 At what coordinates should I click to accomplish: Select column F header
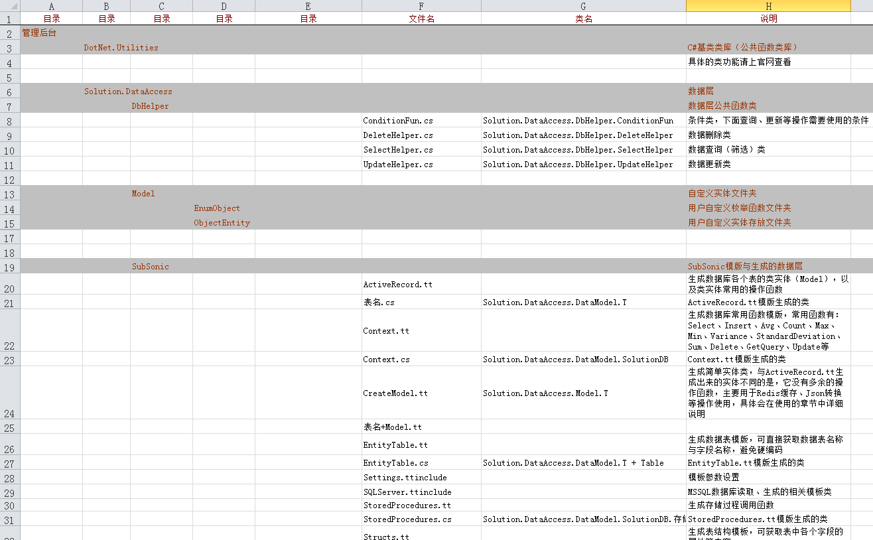click(421, 6)
